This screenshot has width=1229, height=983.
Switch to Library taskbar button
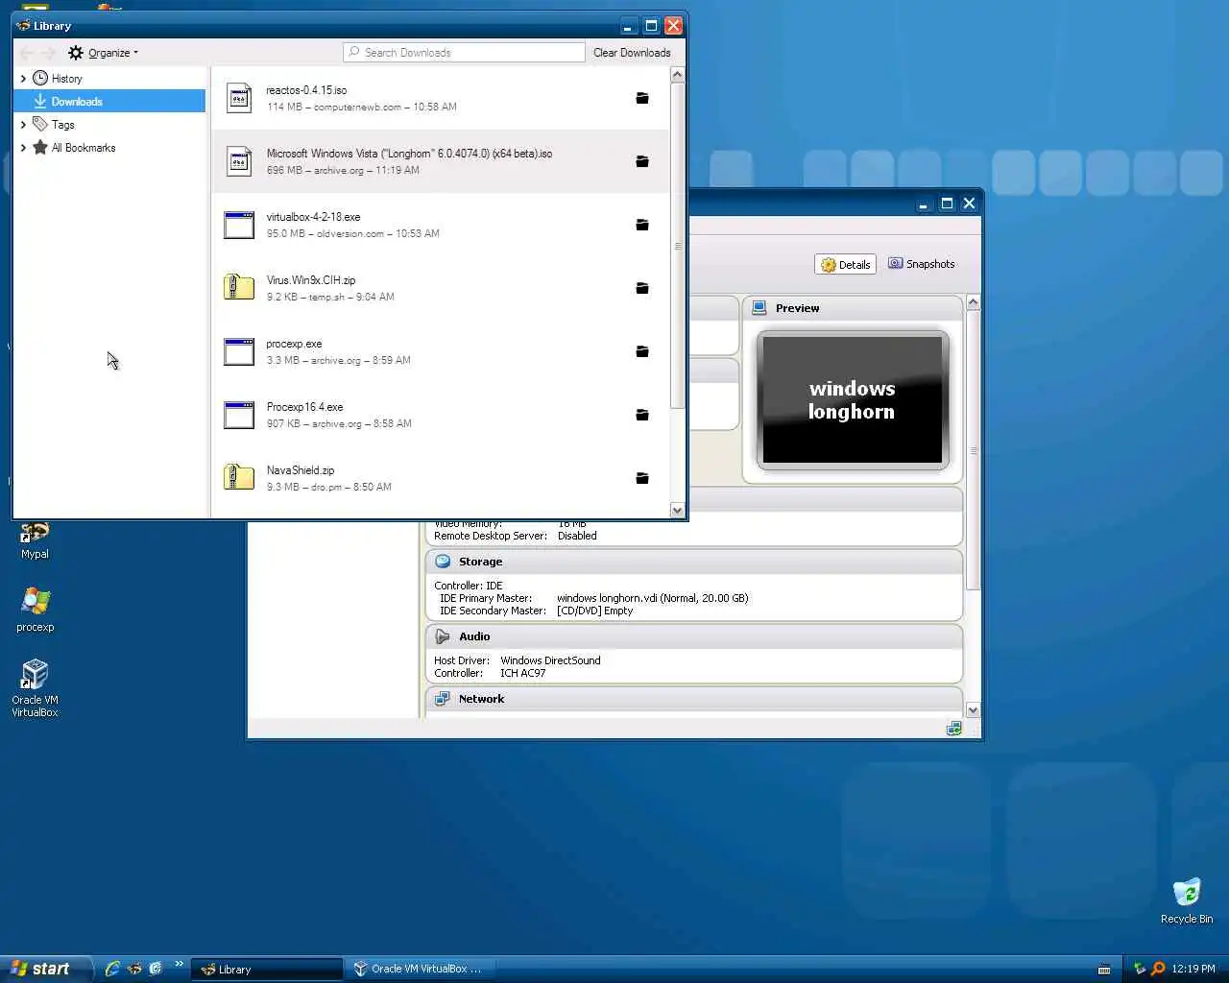(x=267, y=970)
